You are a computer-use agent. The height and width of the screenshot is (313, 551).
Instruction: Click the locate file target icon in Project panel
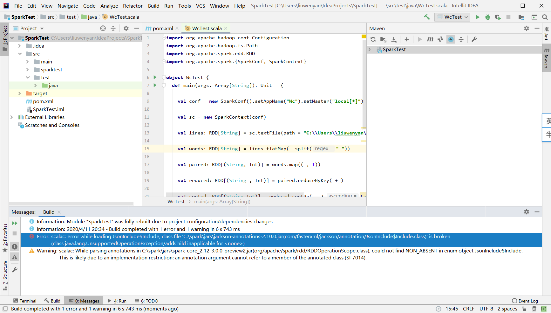(103, 28)
